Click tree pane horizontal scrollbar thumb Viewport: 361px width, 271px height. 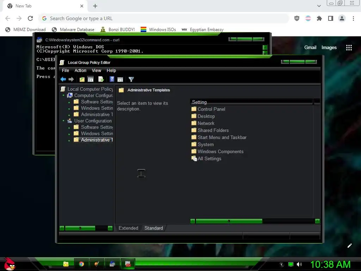[80, 228]
